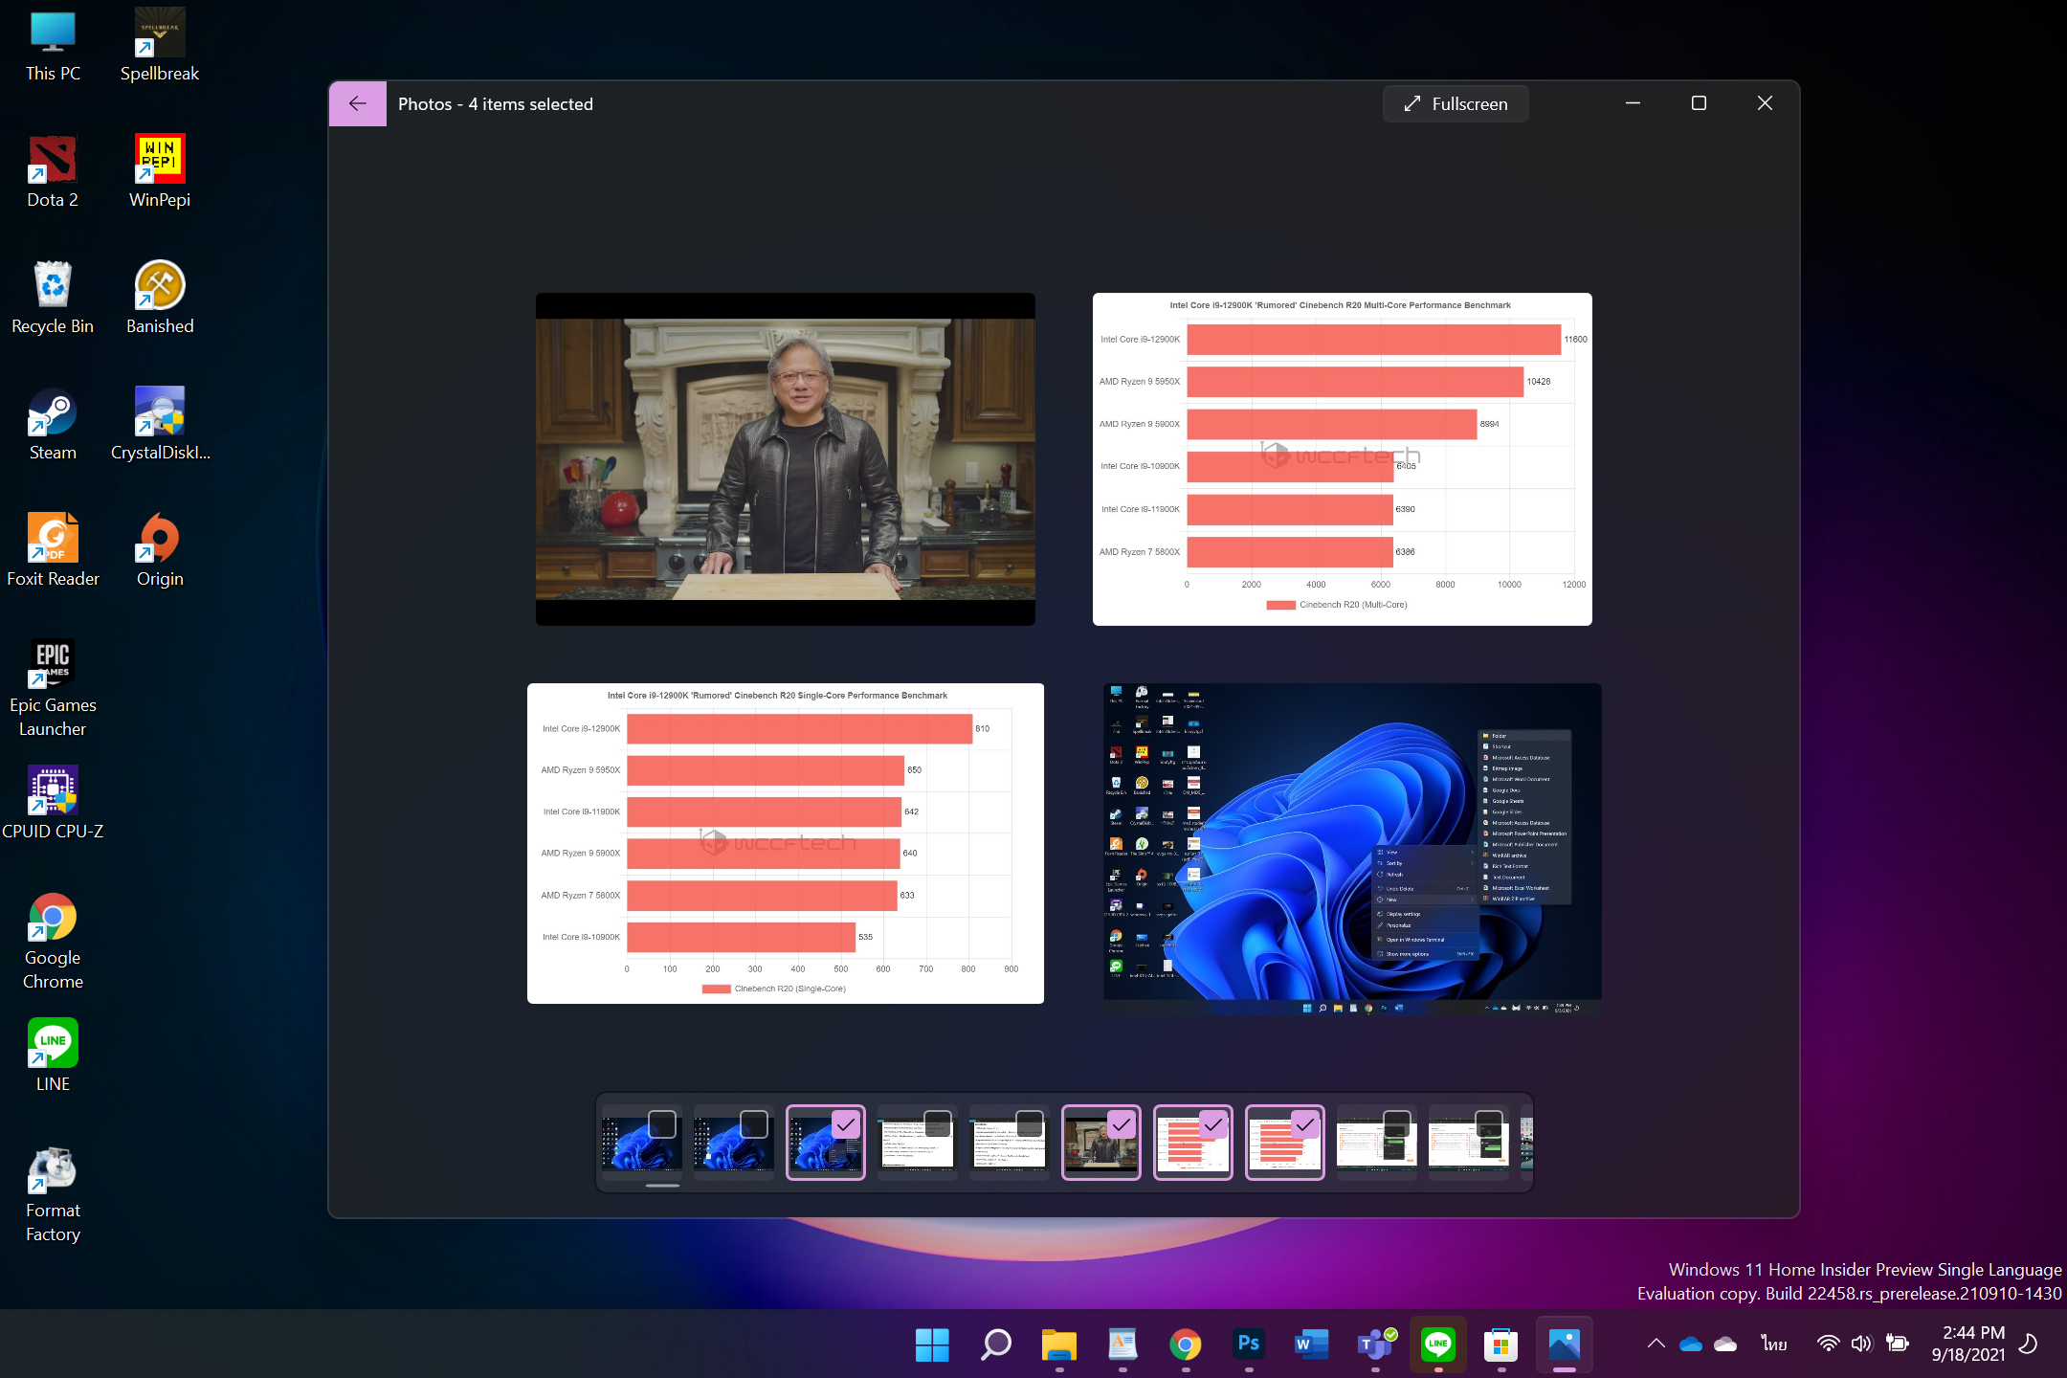Select the Steam desktop shortcut

click(53, 425)
